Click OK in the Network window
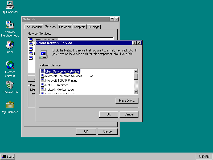Screen dimensions: 213x160 (x=86, y=131)
